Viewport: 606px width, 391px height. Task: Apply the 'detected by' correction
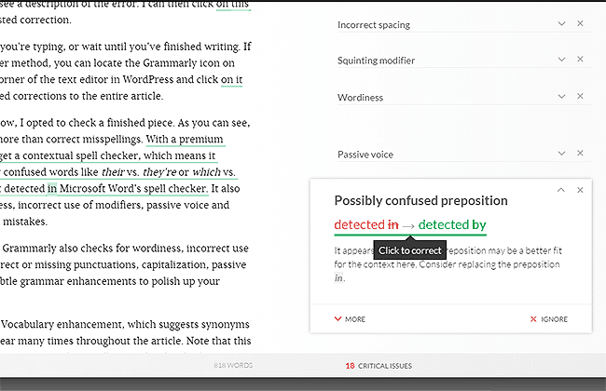point(452,224)
